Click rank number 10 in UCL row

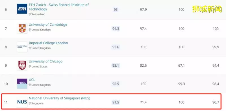[x=6, y=84]
